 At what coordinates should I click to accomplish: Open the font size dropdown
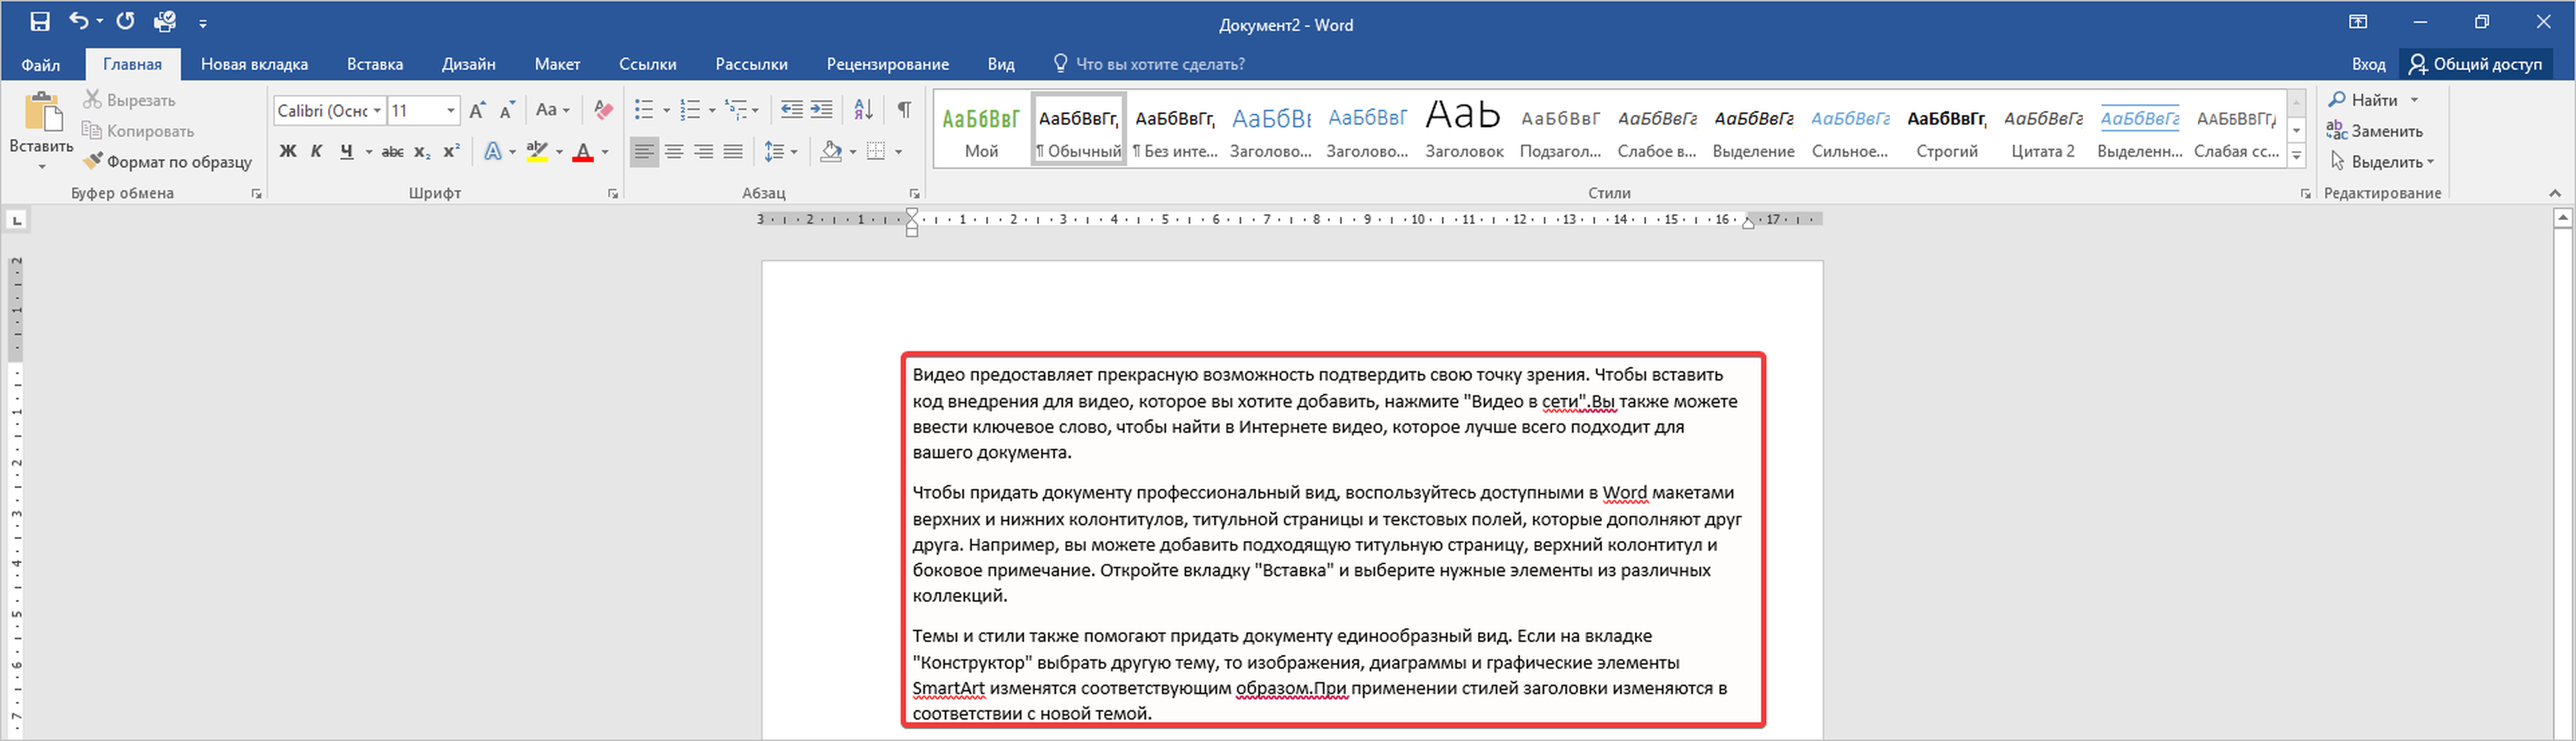[x=451, y=110]
